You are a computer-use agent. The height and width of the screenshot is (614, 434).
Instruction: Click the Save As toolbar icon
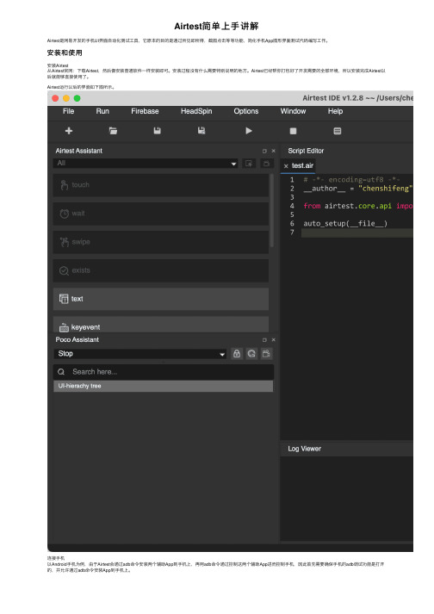[201, 131]
